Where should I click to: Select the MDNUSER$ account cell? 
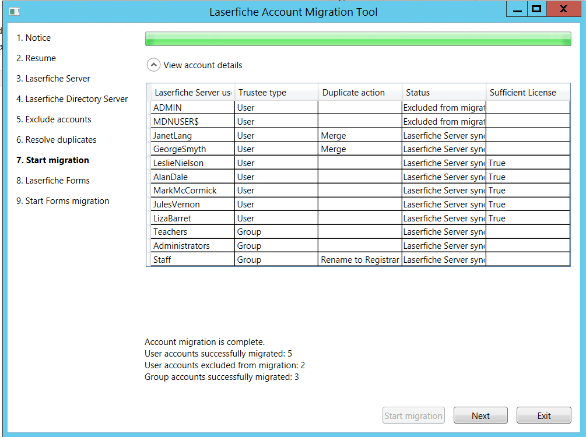click(x=193, y=121)
